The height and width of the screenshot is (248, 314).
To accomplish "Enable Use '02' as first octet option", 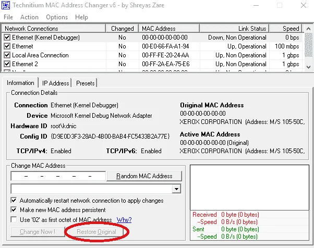I will coord(14,219).
